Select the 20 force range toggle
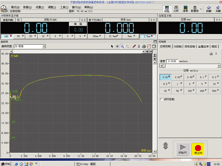 [31, 36]
